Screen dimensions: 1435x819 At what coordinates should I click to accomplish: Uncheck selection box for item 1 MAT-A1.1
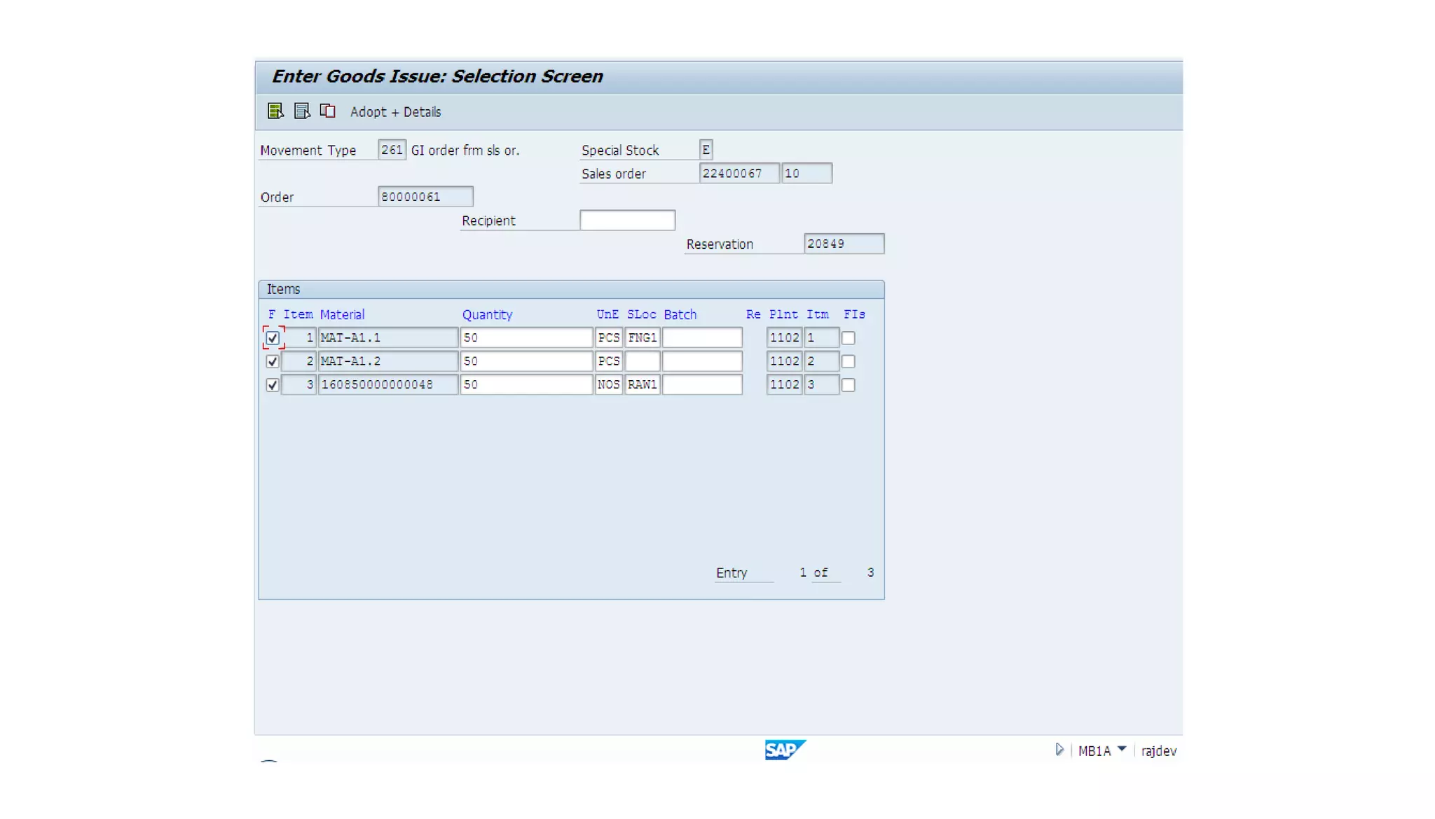(273, 338)
